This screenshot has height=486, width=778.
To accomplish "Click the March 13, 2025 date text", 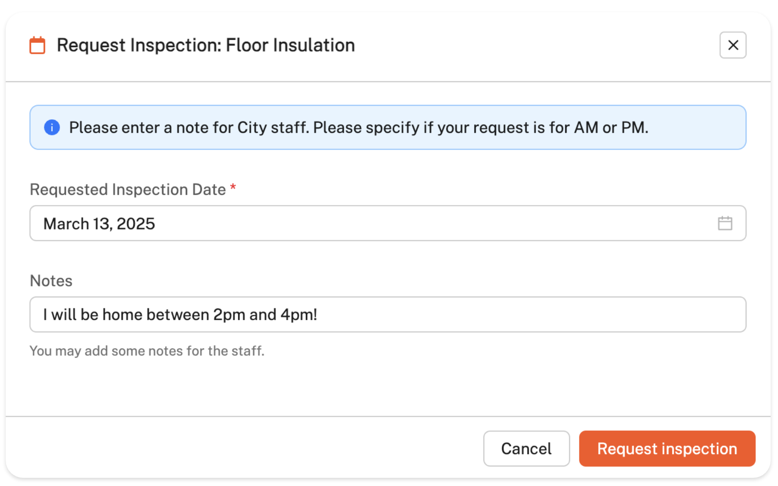I will pos(99,224).
